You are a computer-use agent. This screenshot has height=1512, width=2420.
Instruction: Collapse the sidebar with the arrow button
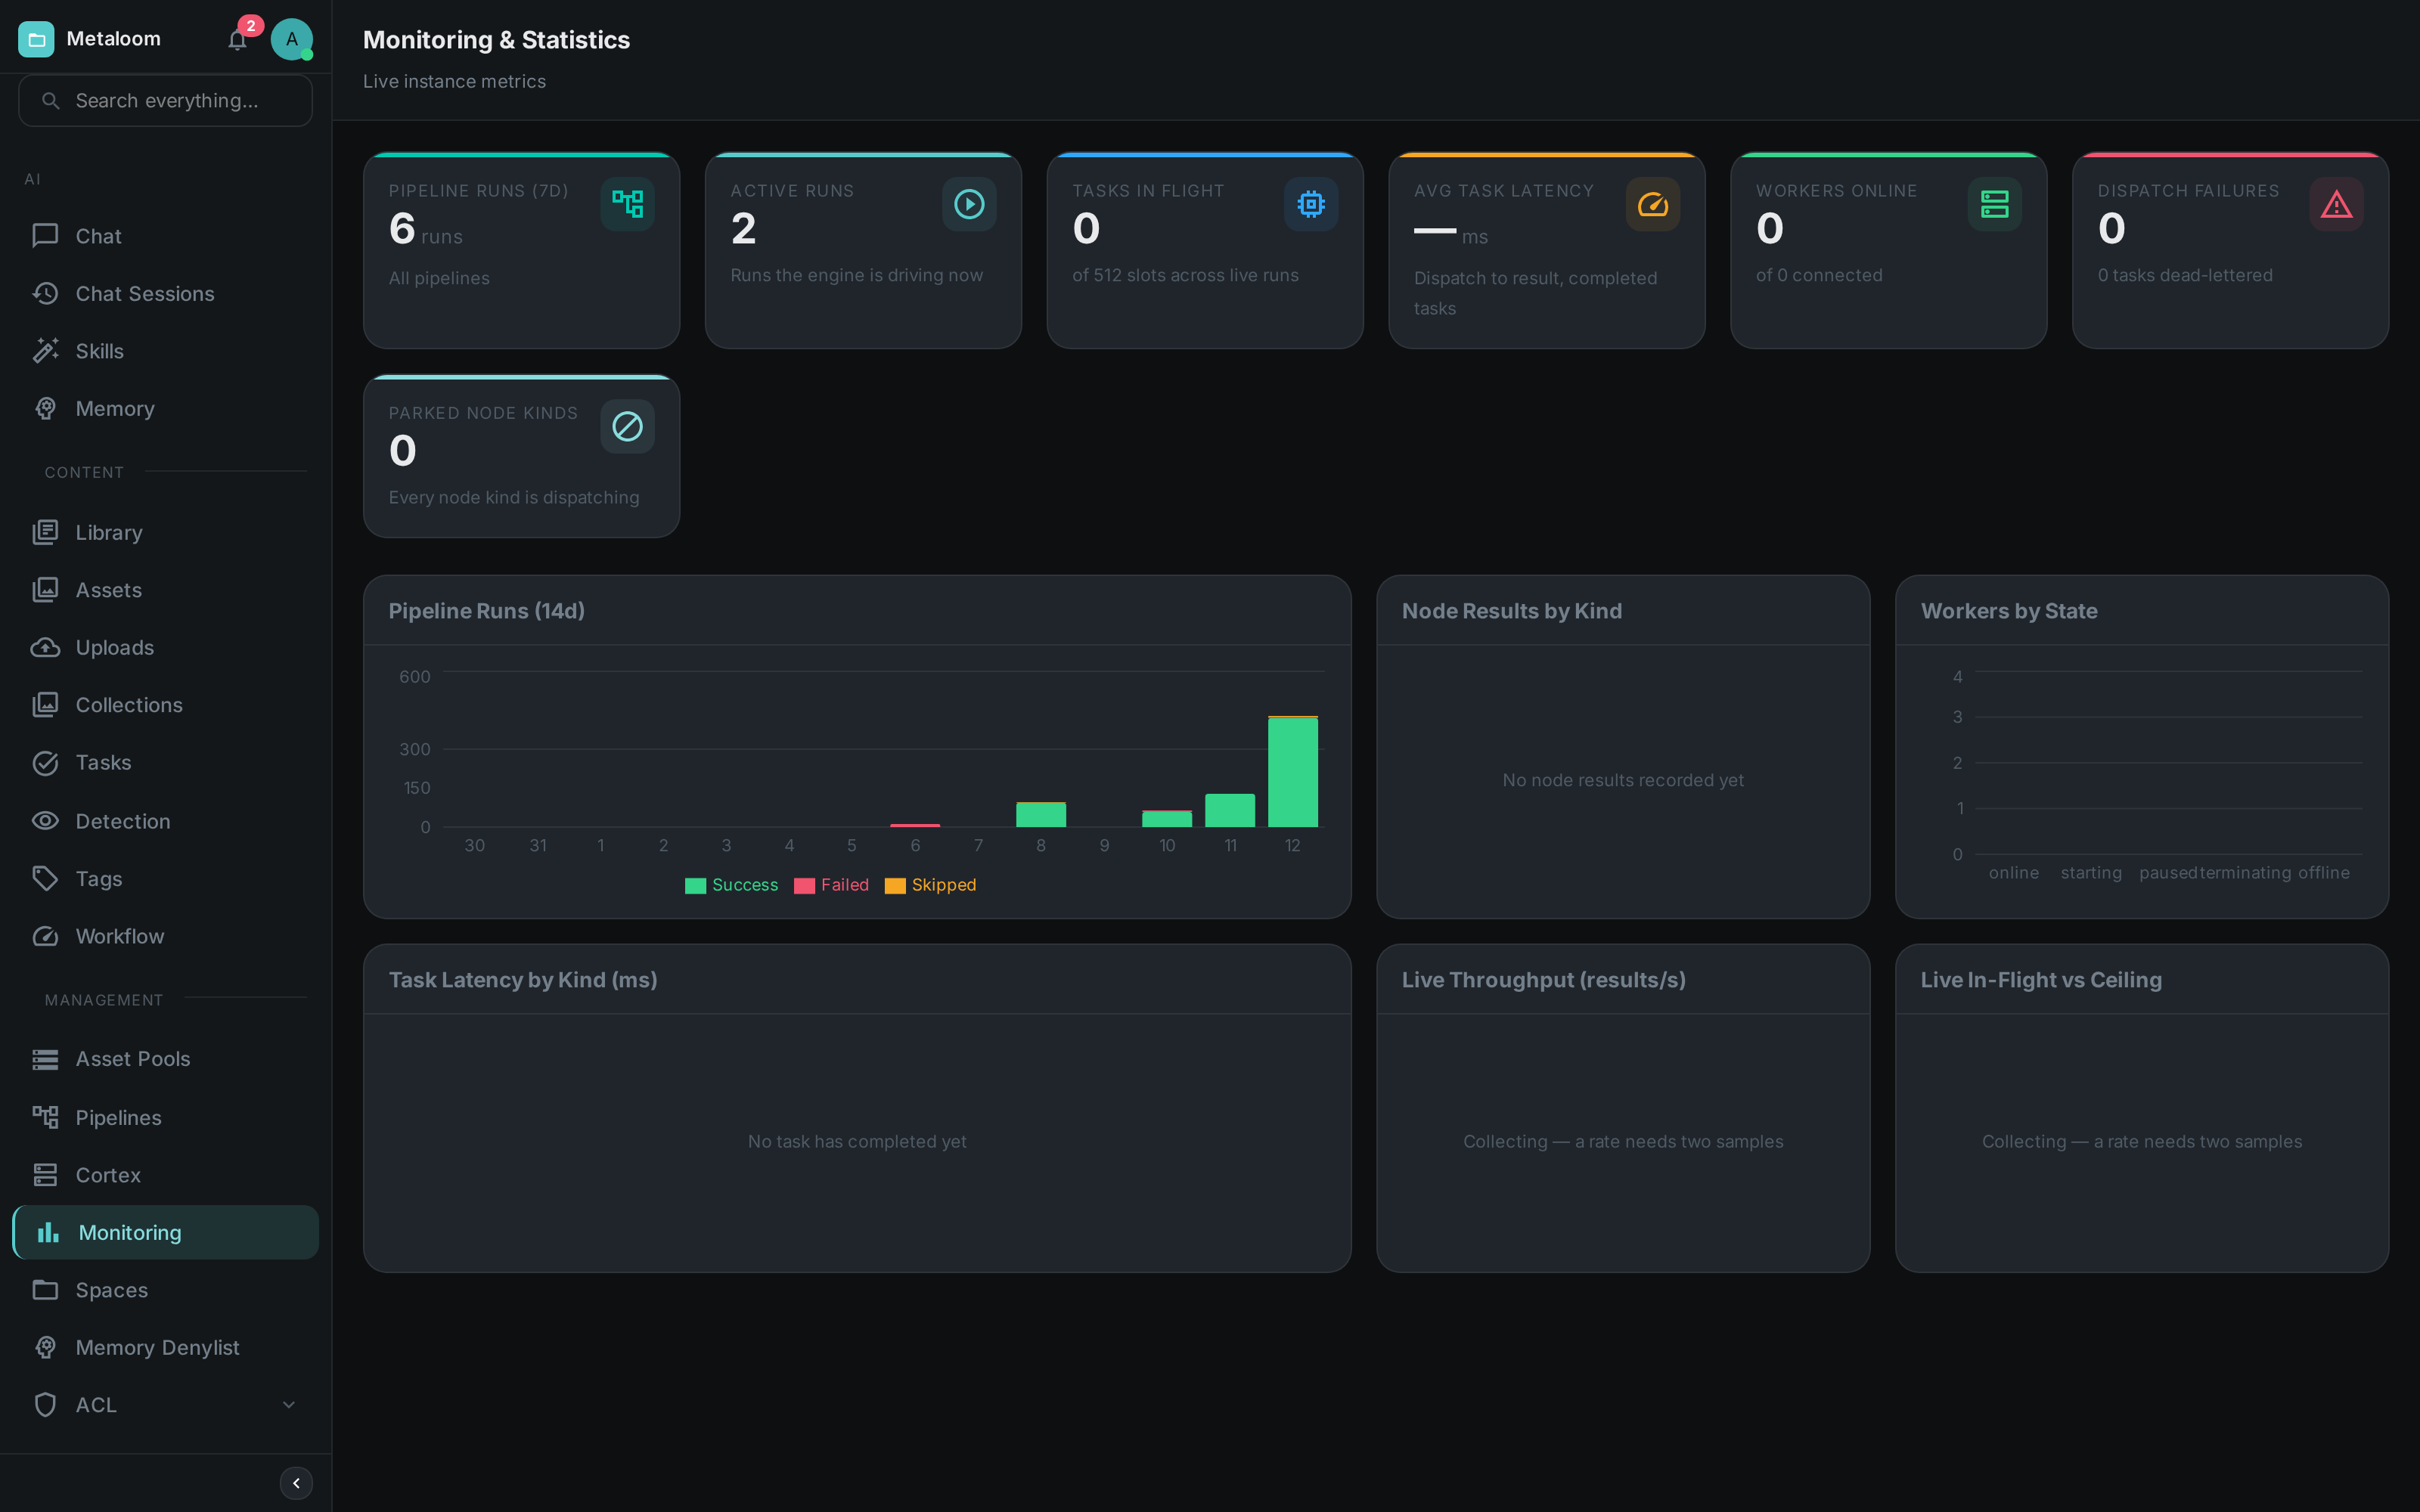(x=296, y=1483)
